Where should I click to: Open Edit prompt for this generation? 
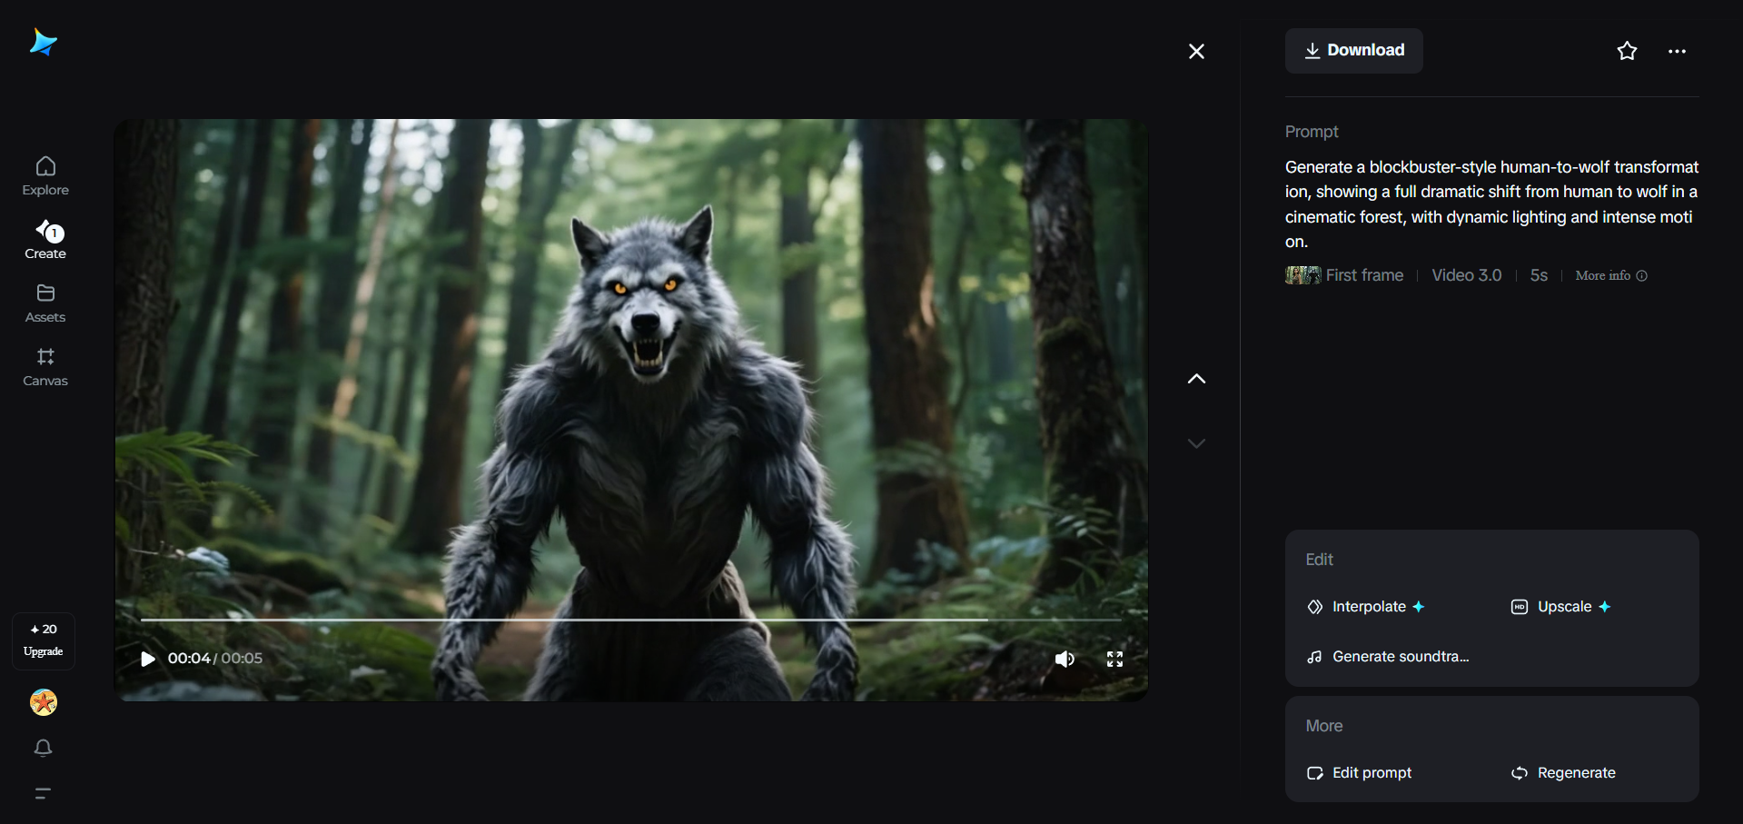pyautogui.click(x=1359, y=773)
